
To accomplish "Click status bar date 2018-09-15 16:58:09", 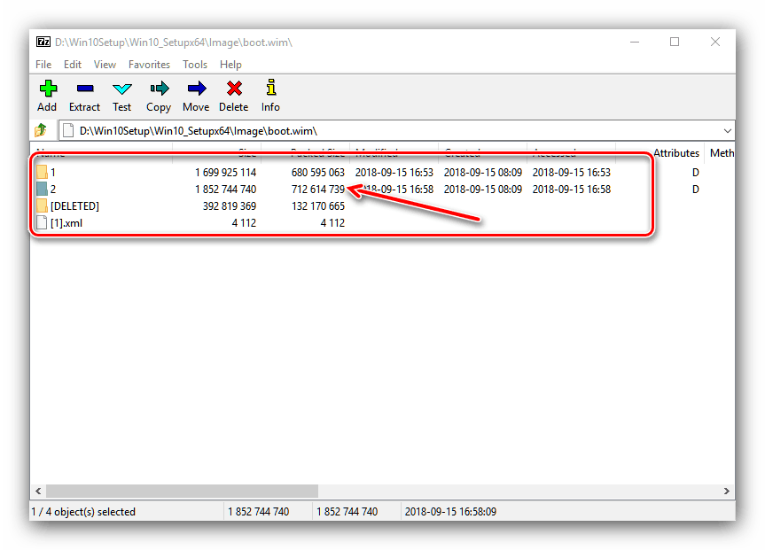I will [450, 512].
